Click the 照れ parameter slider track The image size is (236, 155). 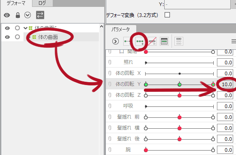coord(179,63)
